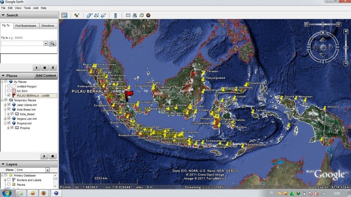Collapse the Search panel triangle

click(x=3, y=15)
